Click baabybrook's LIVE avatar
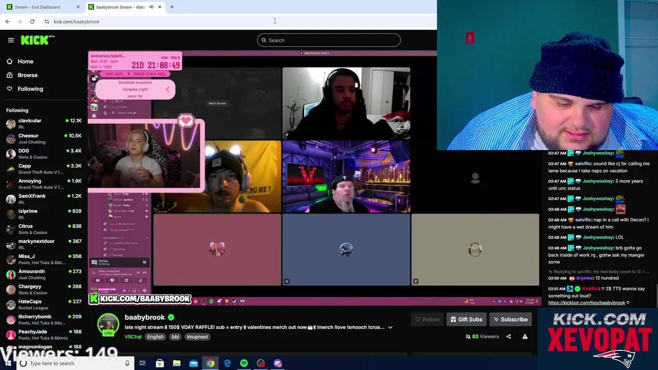The image size is (658, 370). click(x=108, y=325)
